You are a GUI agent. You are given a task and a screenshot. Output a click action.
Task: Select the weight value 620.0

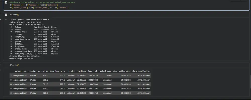click(45, 93)
